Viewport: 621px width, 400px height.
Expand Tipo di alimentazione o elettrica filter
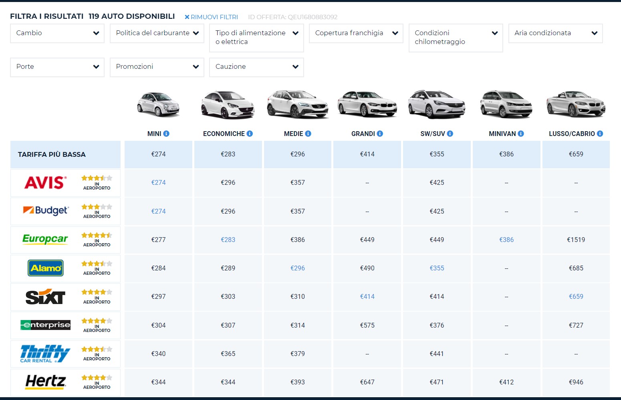coord(256,38)
